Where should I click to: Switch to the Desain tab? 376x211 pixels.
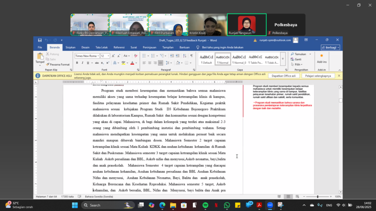(x=85, y=47)
